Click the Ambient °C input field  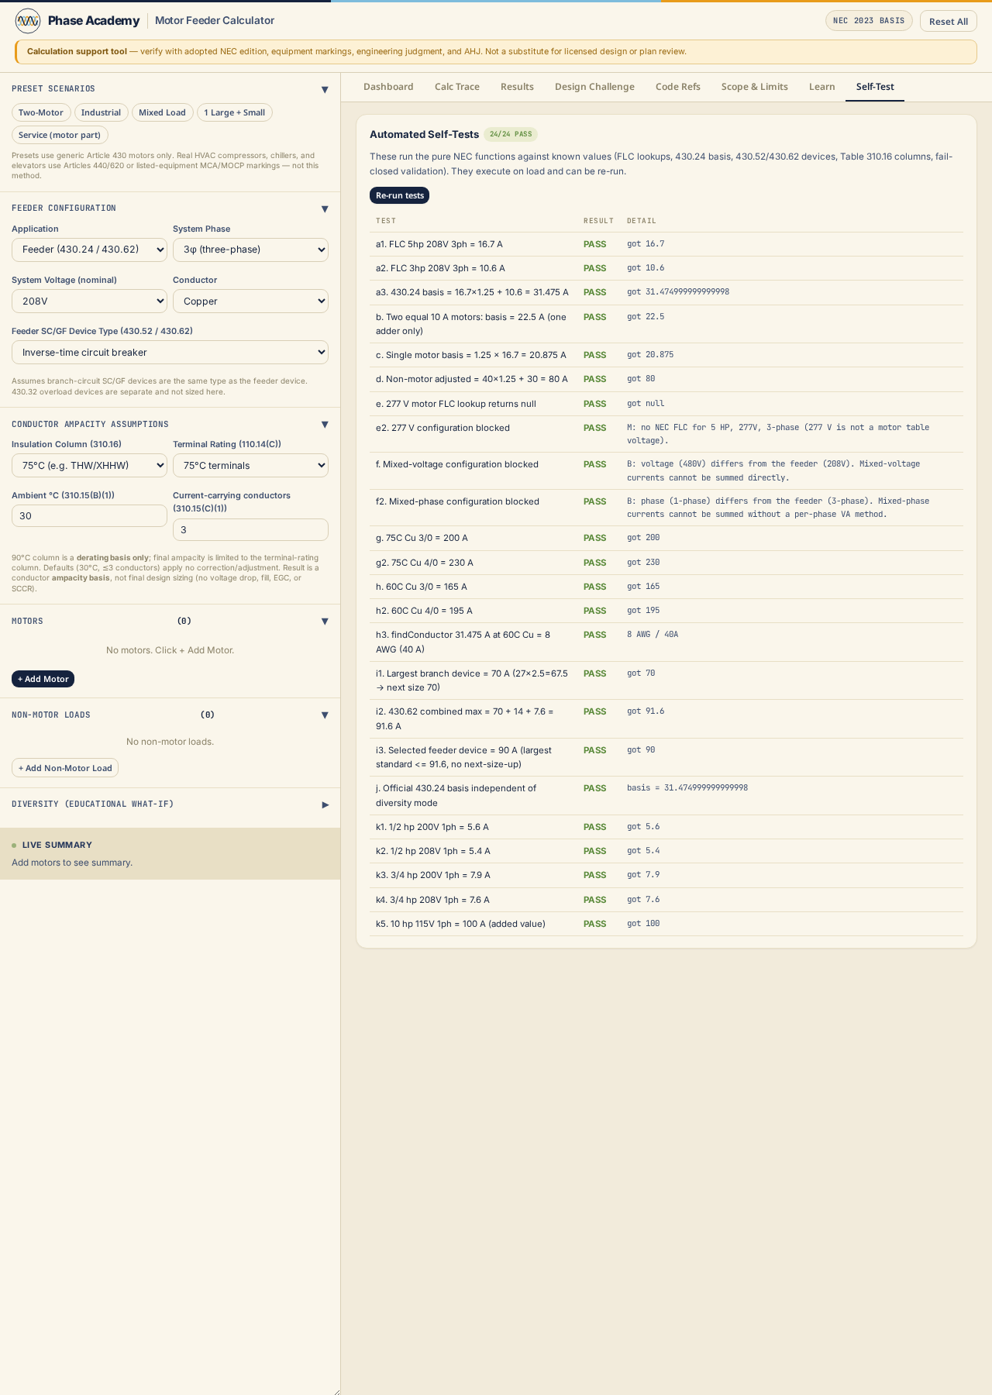89,515
